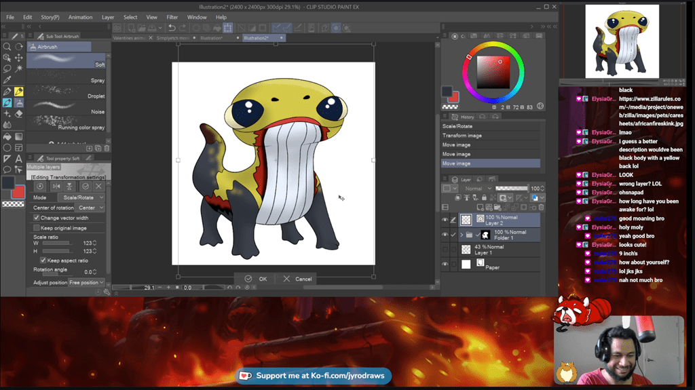Hide Layer 2 using its eye icon
This screenshot has height=390, width=695.
(x=445, y=220)
